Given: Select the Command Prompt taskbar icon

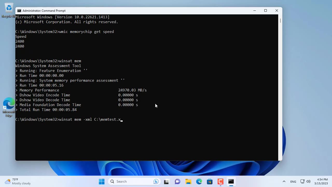Looking at the screenshot, I should [x=231, y=182].
